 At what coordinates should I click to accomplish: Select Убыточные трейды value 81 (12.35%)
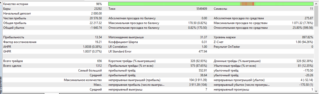point(305,66)
